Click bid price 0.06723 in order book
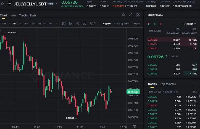The image size is (200, 129). (152, 74)
